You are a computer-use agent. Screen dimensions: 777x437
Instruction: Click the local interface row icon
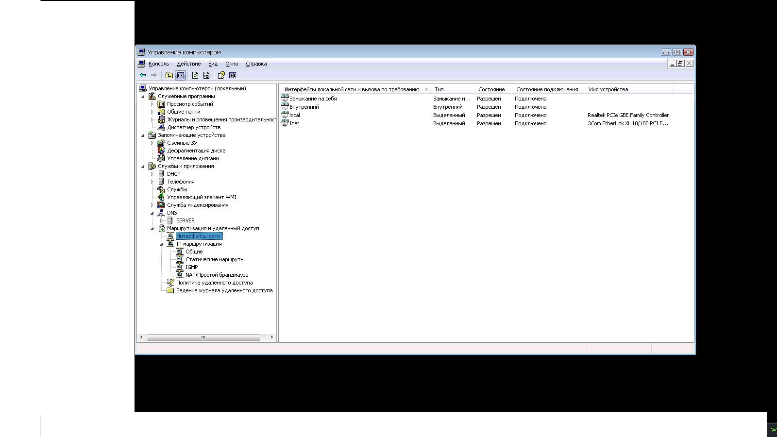pos(285,115)
